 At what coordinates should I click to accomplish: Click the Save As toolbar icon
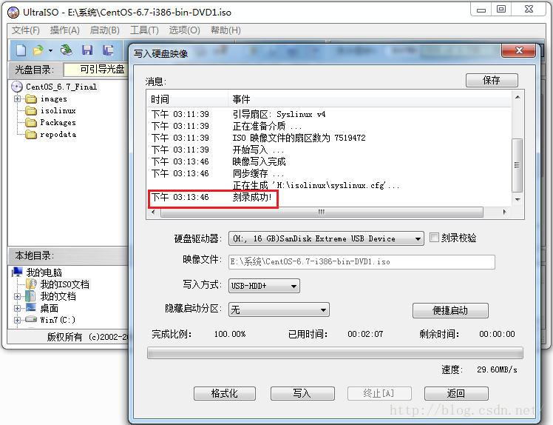pos(108,50)
